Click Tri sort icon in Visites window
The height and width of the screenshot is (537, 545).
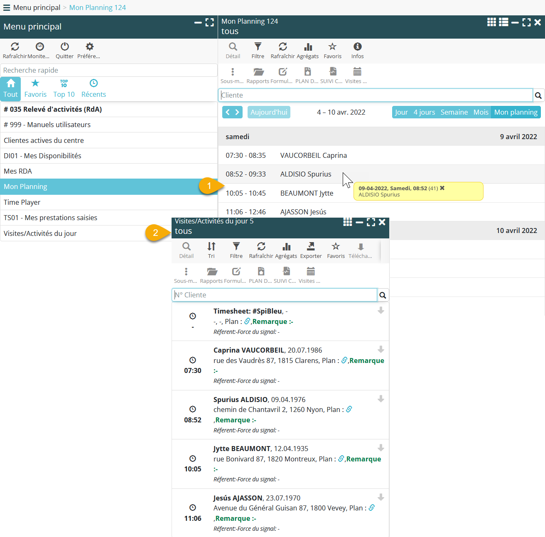pos(211,247)
